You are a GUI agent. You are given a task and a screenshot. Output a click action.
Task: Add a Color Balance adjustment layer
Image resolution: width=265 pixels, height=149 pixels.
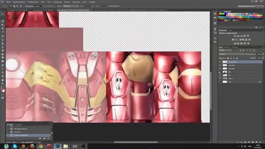pos(236,40)
